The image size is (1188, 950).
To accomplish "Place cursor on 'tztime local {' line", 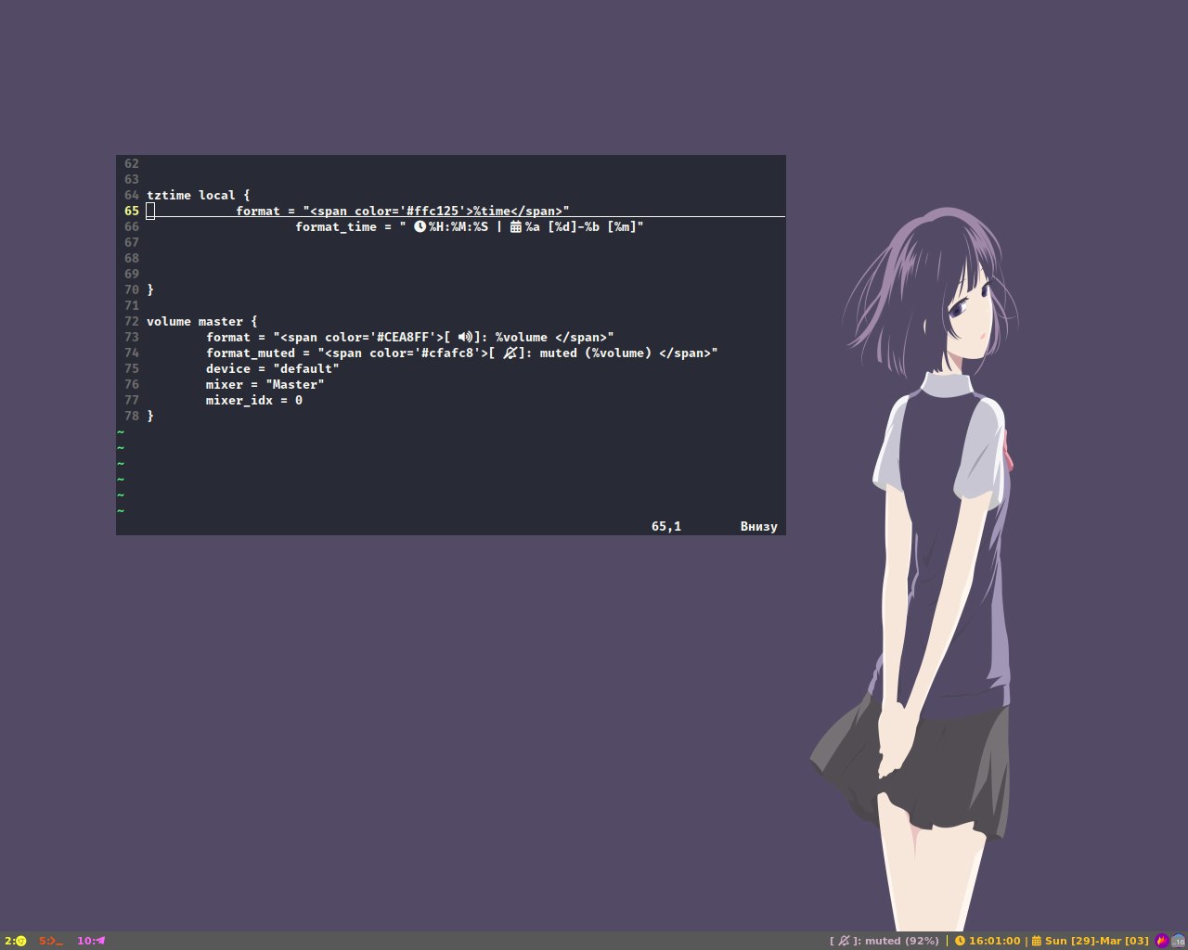I will click(x=198, y=196).
